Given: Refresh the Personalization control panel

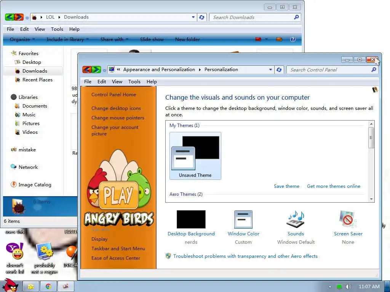Looking at the screenshot, I should coord(279,70).
